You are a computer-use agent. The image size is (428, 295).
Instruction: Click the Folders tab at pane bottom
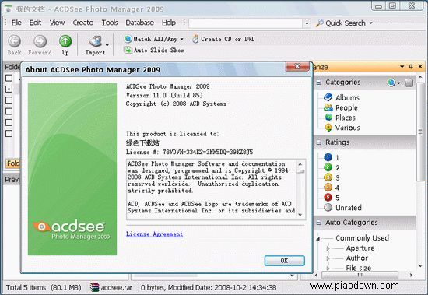12,163
